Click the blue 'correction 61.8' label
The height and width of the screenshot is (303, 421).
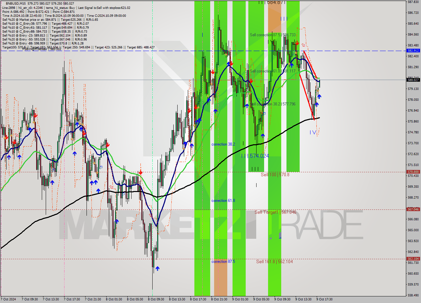(223, 201)
